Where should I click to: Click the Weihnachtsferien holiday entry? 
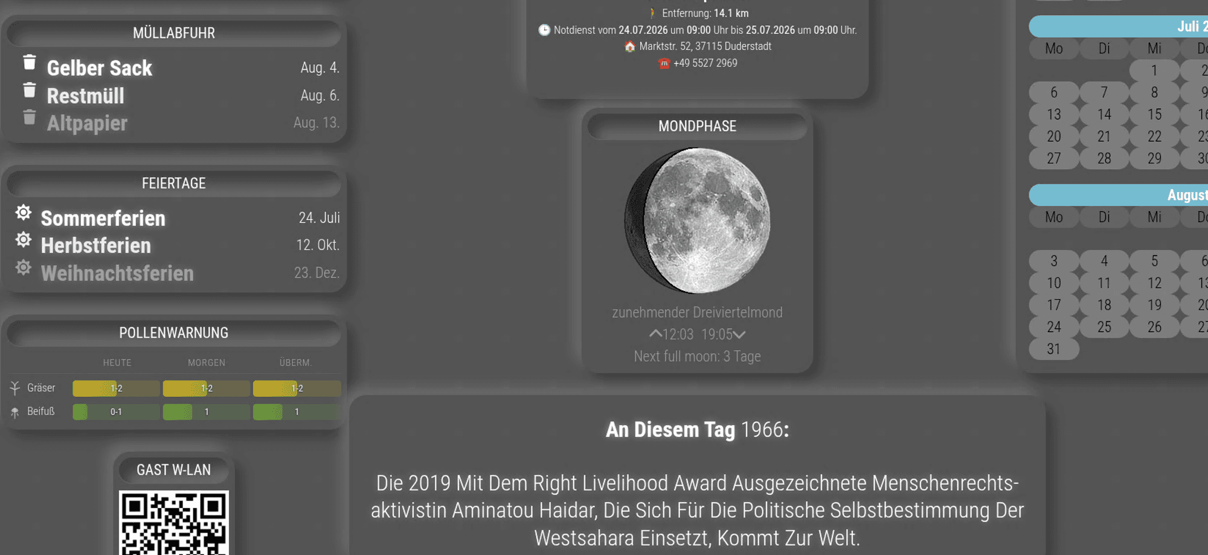tap(118, 274)
